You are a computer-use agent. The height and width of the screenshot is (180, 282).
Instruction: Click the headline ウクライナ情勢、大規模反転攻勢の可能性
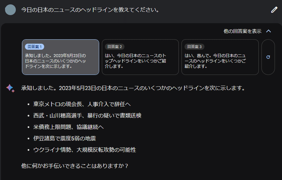[x=85, y=150]
